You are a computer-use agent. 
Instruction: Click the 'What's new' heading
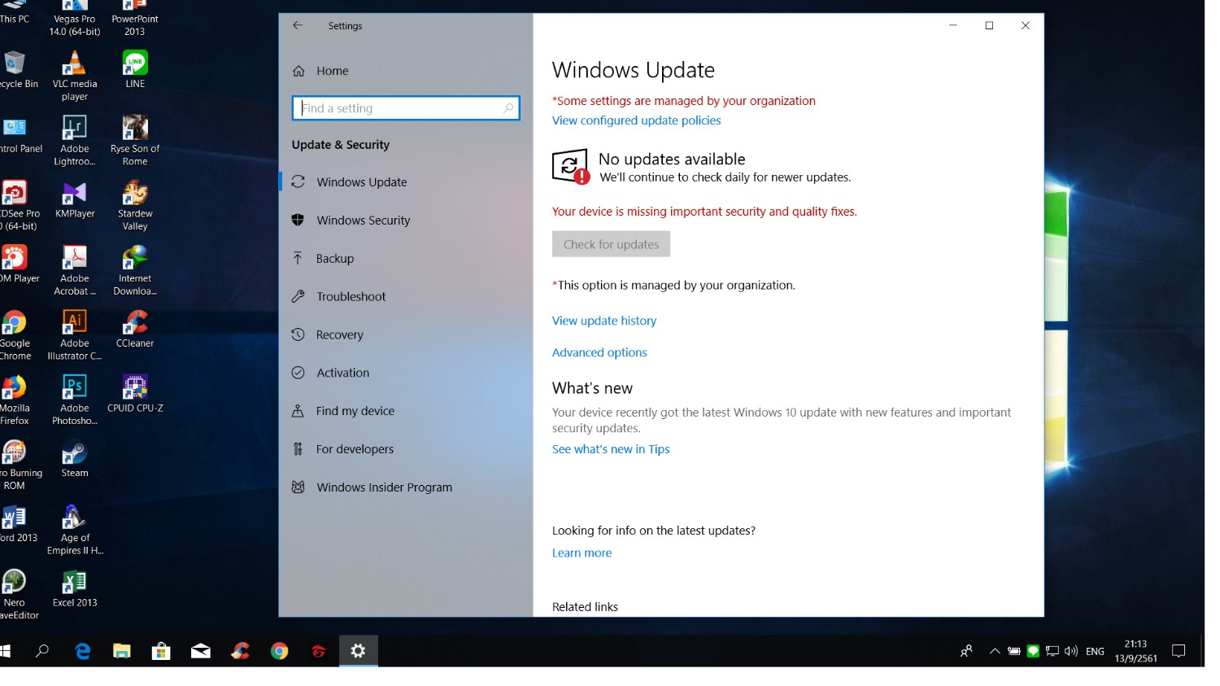[592, 388]
